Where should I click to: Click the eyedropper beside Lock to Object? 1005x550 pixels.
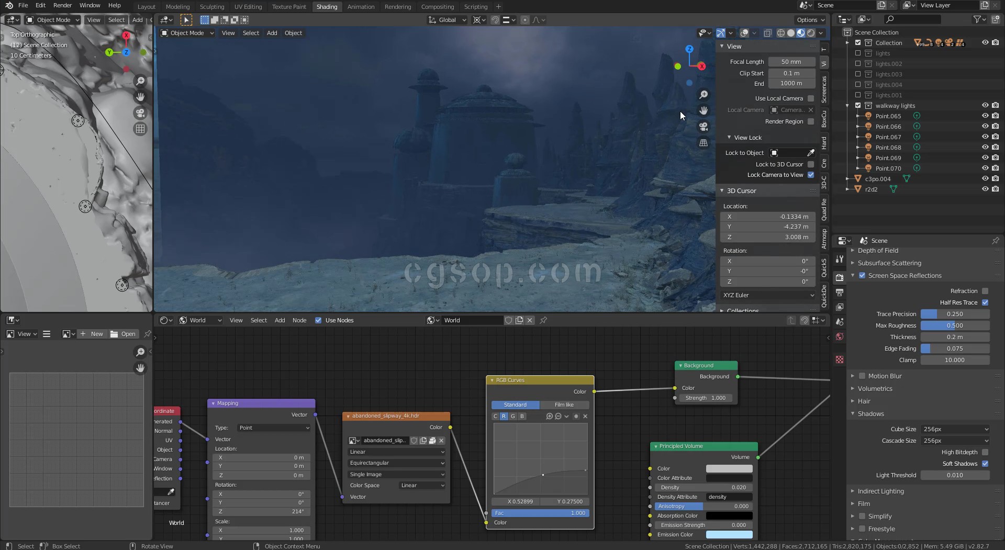811,153
